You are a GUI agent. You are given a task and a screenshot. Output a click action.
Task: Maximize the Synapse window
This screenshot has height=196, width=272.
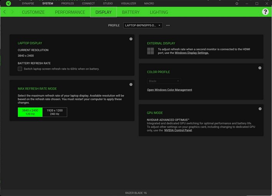click(x=257, y=3)
